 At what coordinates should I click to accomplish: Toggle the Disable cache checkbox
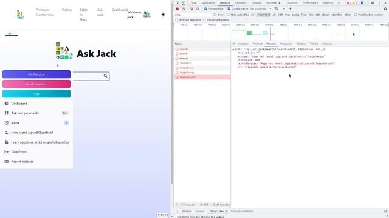[229, 9]
